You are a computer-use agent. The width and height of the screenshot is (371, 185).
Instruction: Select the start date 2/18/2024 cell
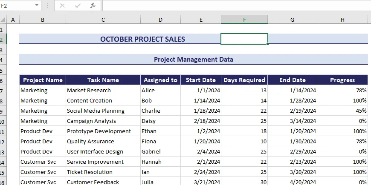click(201, 121)
